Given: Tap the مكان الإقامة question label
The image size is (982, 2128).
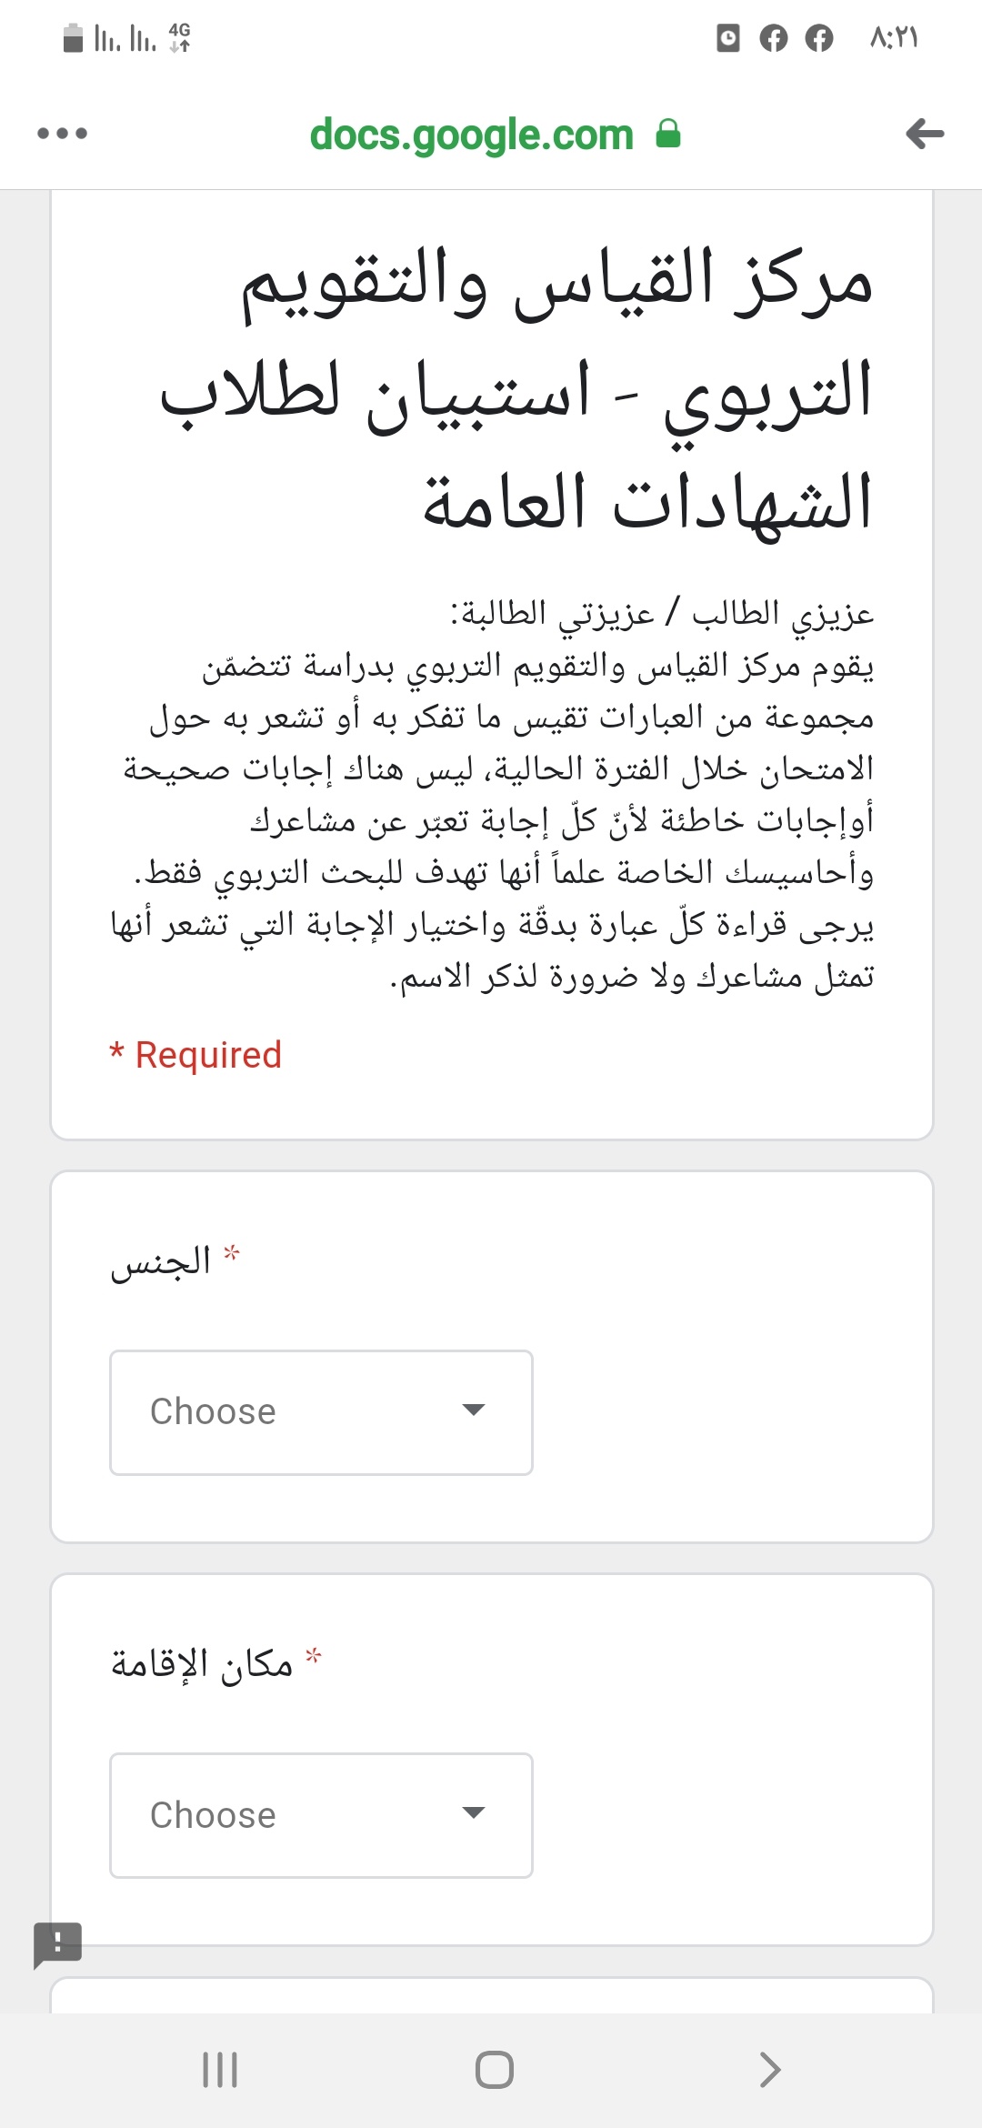Looking at the screenshot, I should click(202, 1664).
